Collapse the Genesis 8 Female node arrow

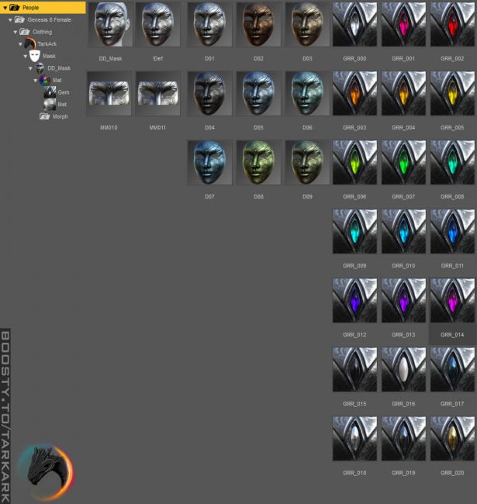10,19
